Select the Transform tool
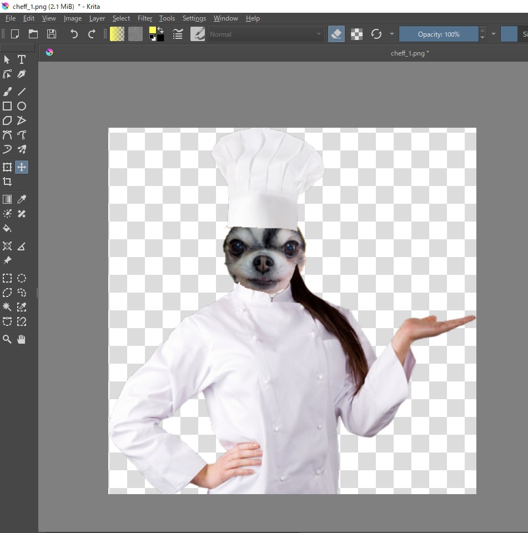Image resolution: width=528 pixels, height=533 pixels. click(7, 167)
